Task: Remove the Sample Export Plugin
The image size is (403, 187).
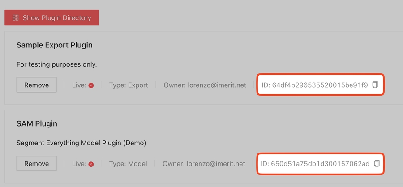Action: click(36, 85)
